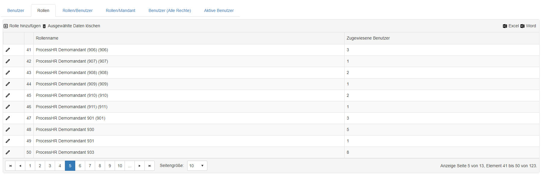
Task: Go to the previous page
Action: coord(20,166)
